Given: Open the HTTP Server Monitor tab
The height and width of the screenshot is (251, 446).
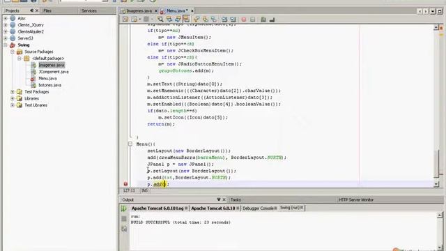Looking at the screenshot, I should pos(356,200).
